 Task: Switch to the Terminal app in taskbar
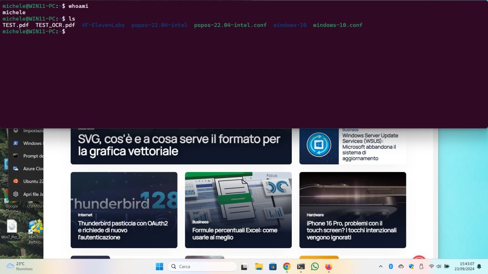301,267
